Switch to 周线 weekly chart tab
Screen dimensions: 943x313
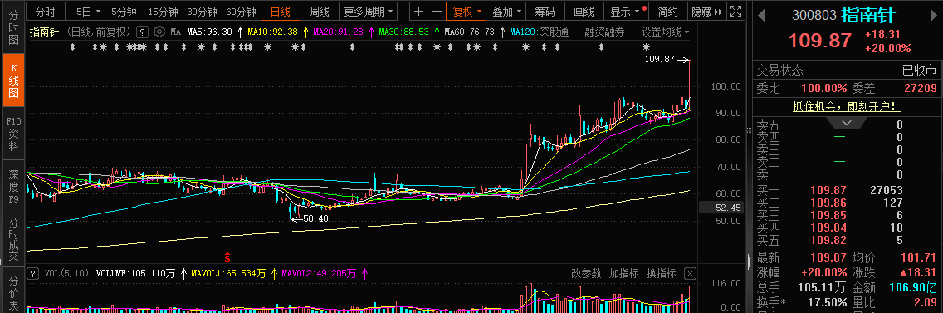coord(320,12)
